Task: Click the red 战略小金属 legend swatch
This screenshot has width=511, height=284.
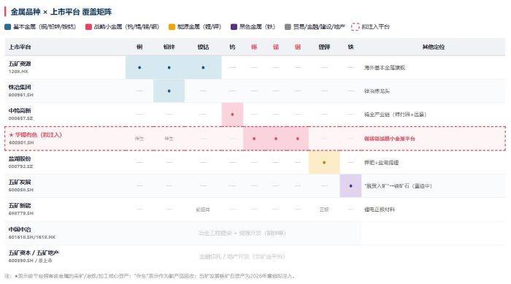Action: [88, 27]
